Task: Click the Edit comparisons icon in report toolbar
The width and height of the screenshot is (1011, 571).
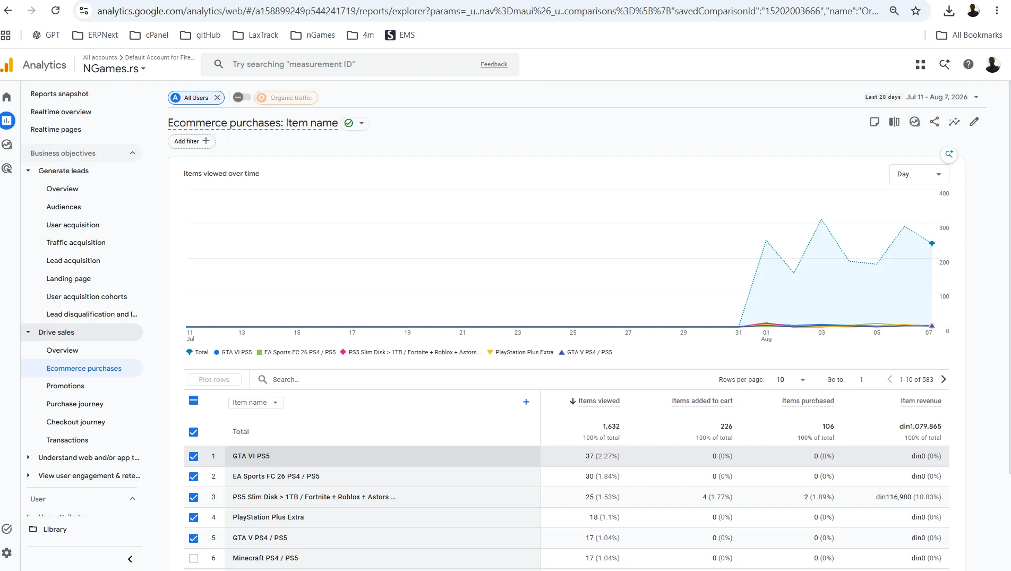Action: coord(894,122)
